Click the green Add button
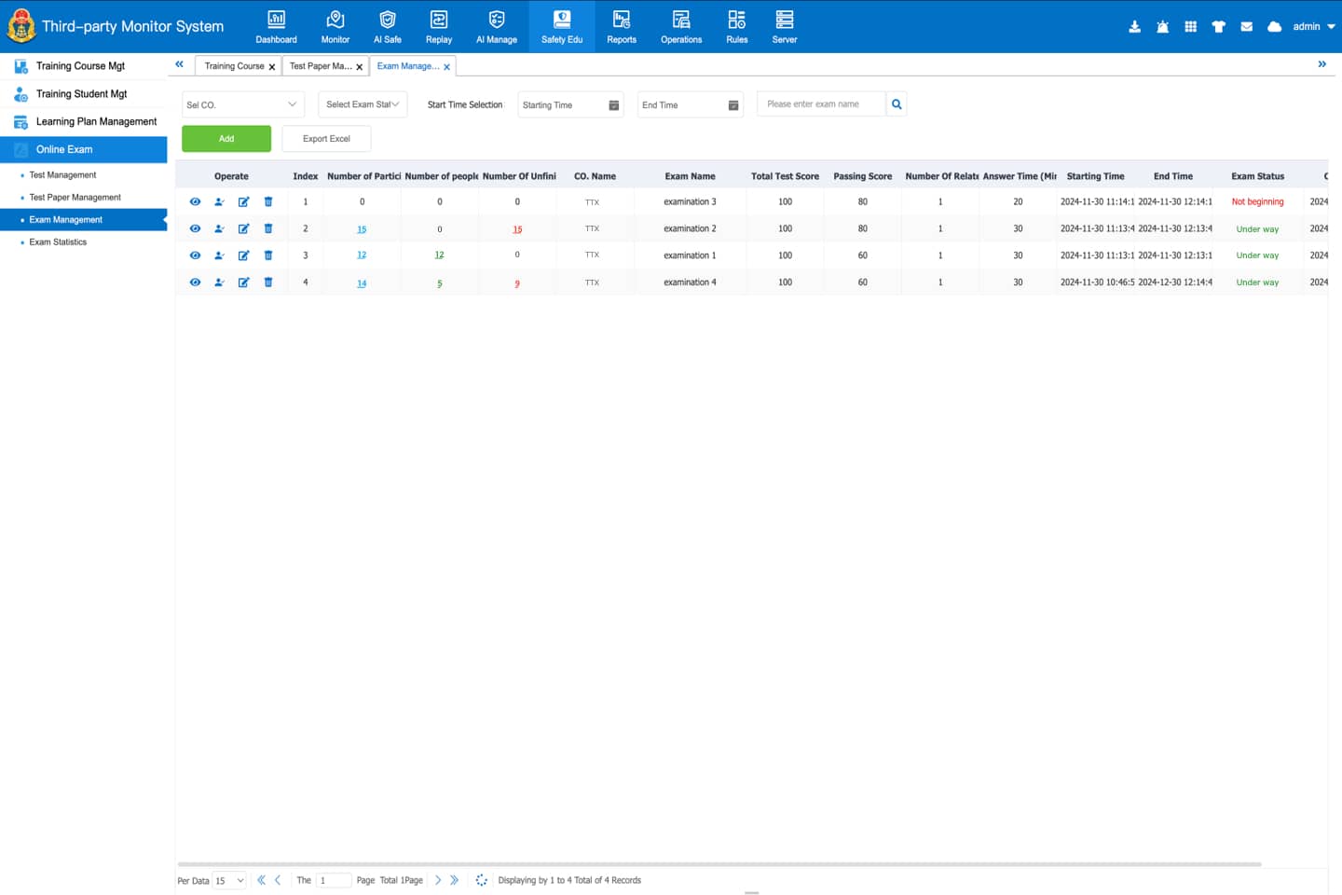Image resolution: width=1342 pixels, height=895 pixels. 226,139
